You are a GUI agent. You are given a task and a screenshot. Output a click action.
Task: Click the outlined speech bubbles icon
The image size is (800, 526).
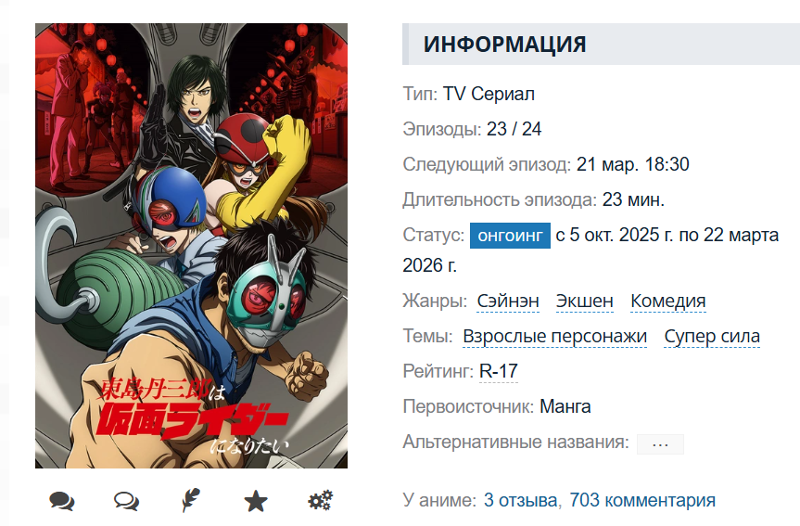pos(126,501)
